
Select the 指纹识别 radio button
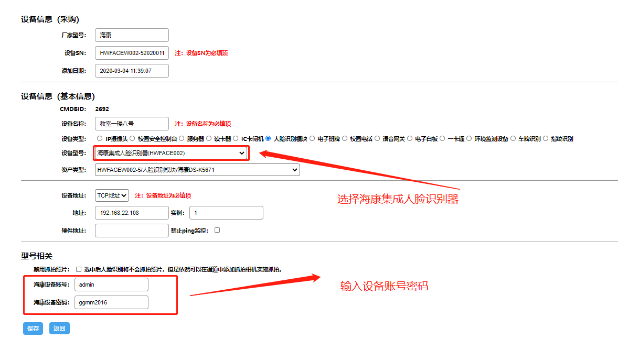546,139
